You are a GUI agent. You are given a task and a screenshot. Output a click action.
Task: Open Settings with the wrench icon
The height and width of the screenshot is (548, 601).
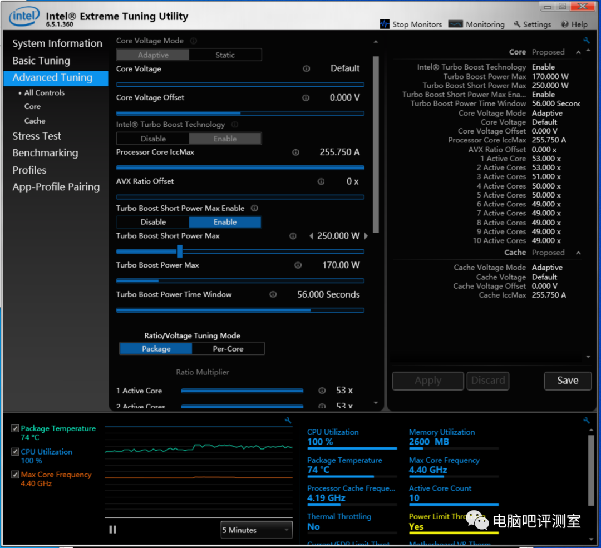[x=517, y=24]
